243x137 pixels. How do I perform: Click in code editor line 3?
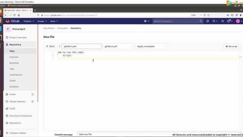(x=148, y=58)
